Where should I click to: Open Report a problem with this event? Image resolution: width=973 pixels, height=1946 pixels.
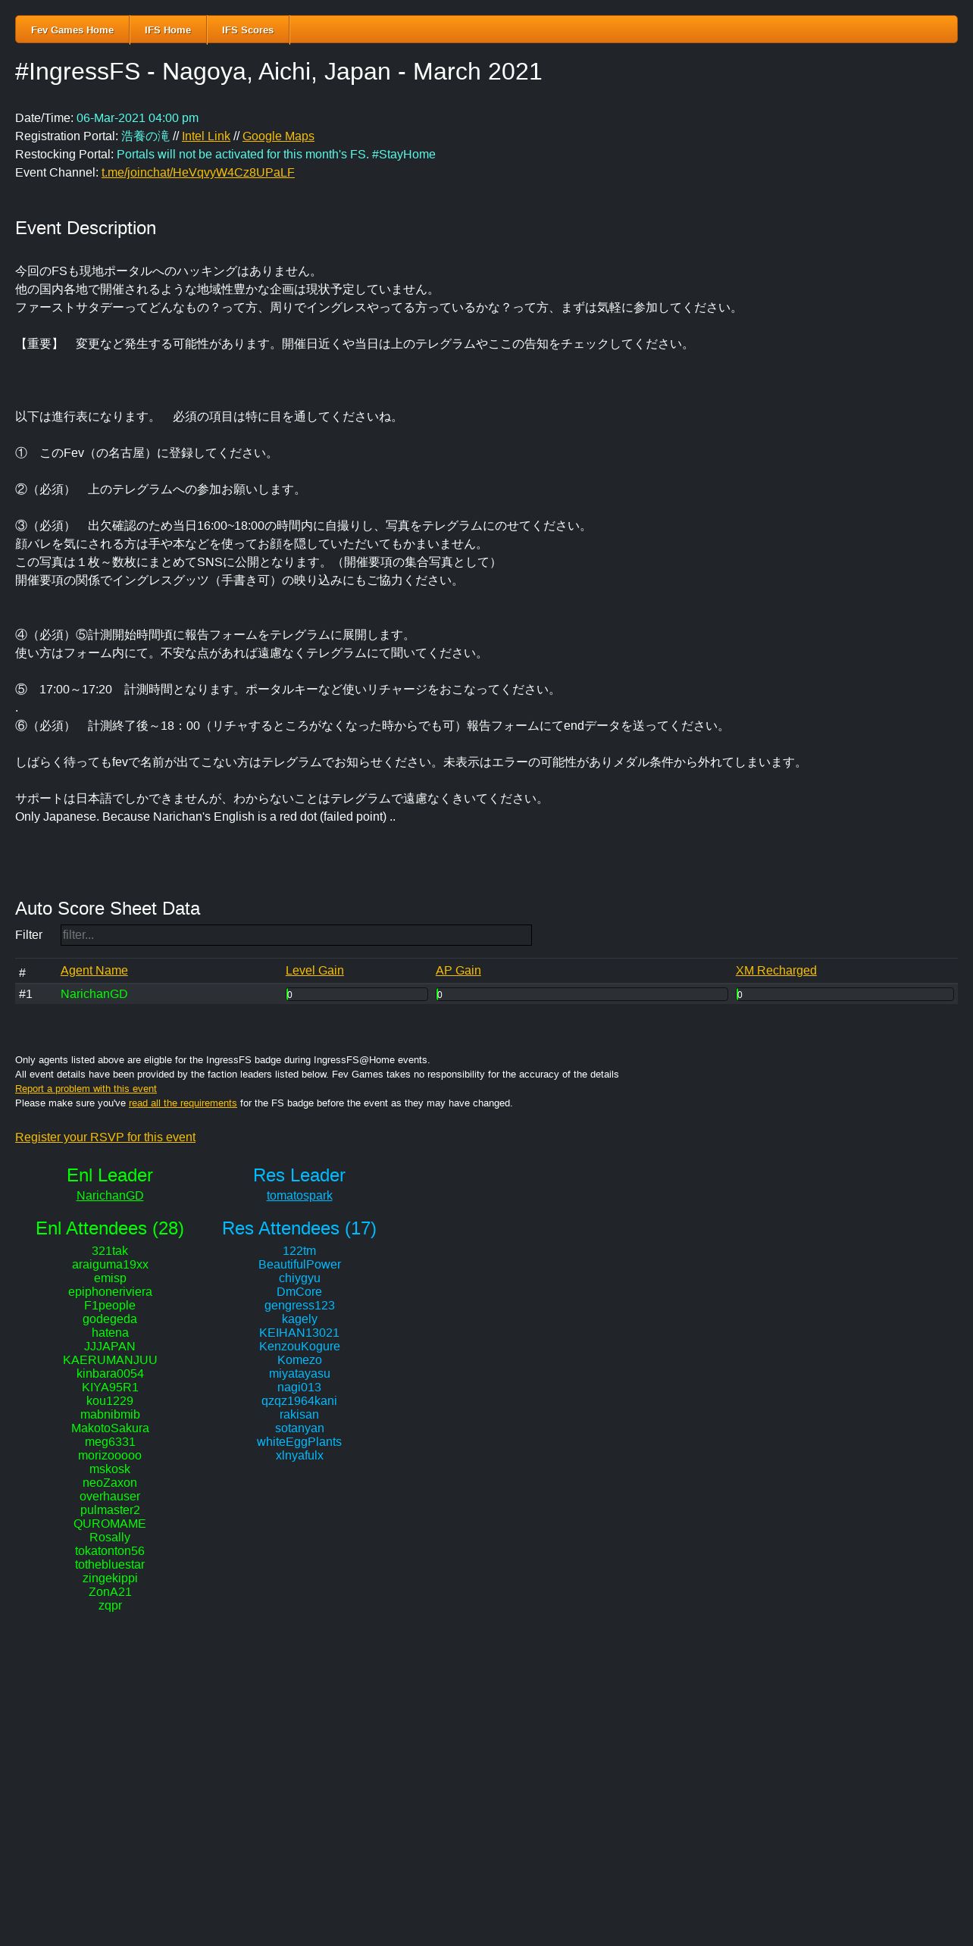tap(86, 1089)
